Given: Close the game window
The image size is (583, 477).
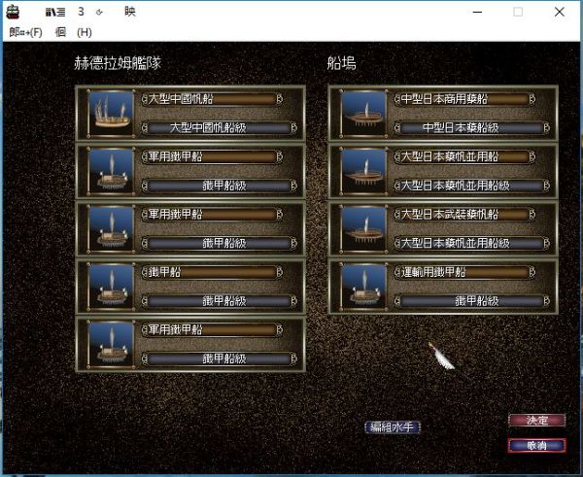Looking at the screenshot, I should [560, 12].
